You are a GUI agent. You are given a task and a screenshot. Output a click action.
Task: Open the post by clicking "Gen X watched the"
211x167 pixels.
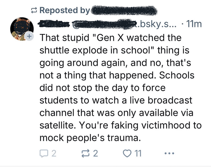tap(138, 37)
